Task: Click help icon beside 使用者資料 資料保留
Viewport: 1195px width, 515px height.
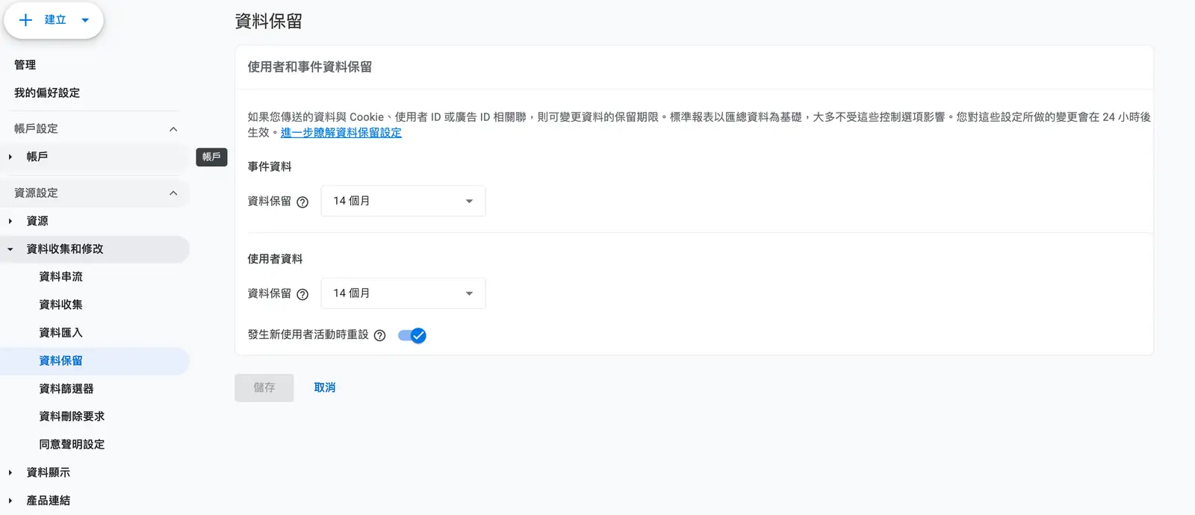Action: click(302, 295)
